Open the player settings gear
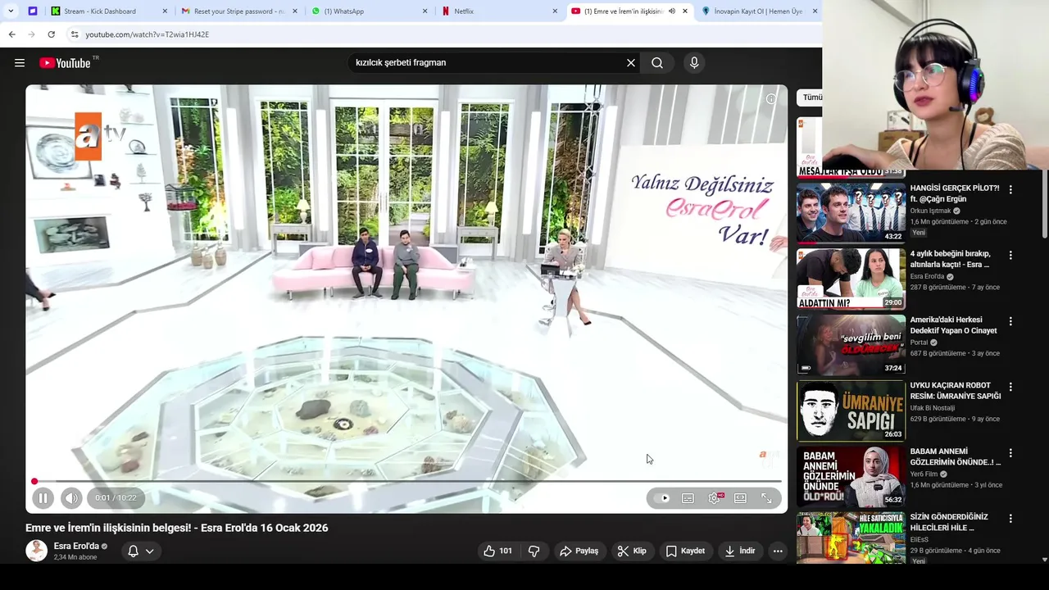The image size is (1049, 590). point(715,498)
